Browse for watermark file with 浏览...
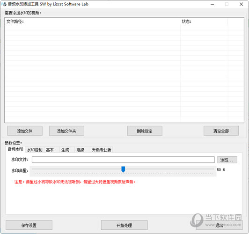 pyautogui.click(x=227, y=160)
